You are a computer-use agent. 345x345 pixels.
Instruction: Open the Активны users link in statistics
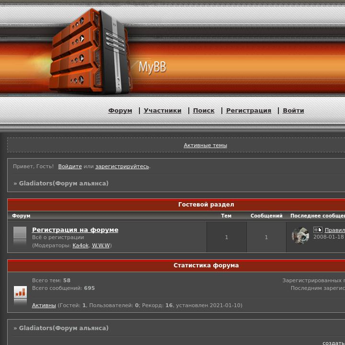(x=44, y=305)
